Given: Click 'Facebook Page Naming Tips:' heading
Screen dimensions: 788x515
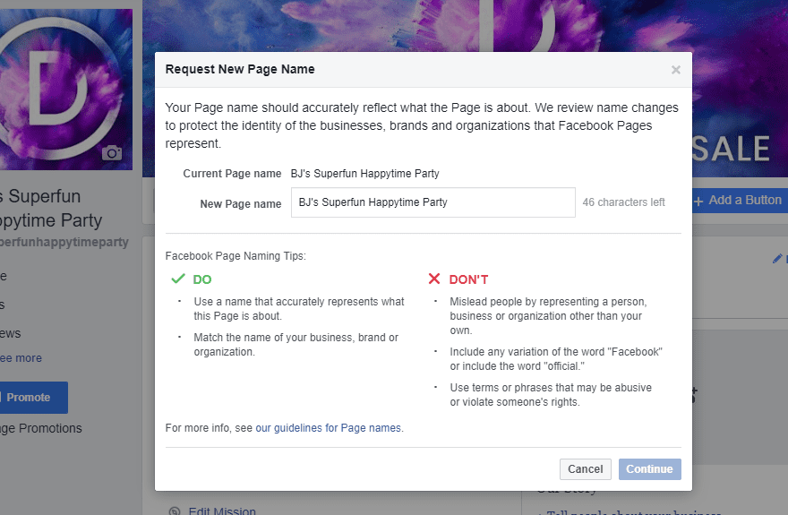Looking at the screenshot, I should [236, 256].
